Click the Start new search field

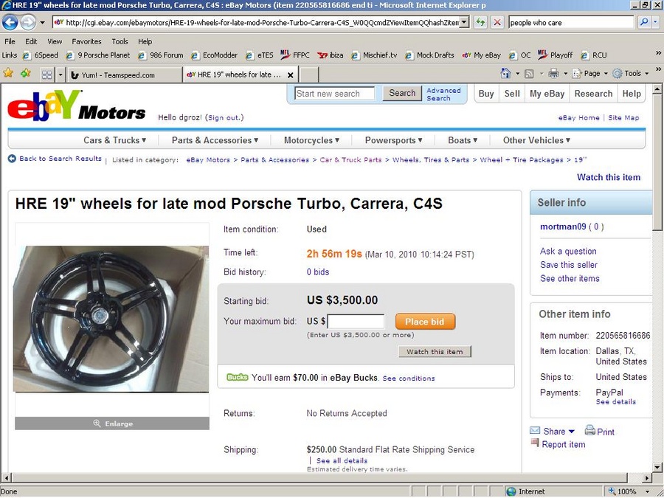(x=334, y=94)
